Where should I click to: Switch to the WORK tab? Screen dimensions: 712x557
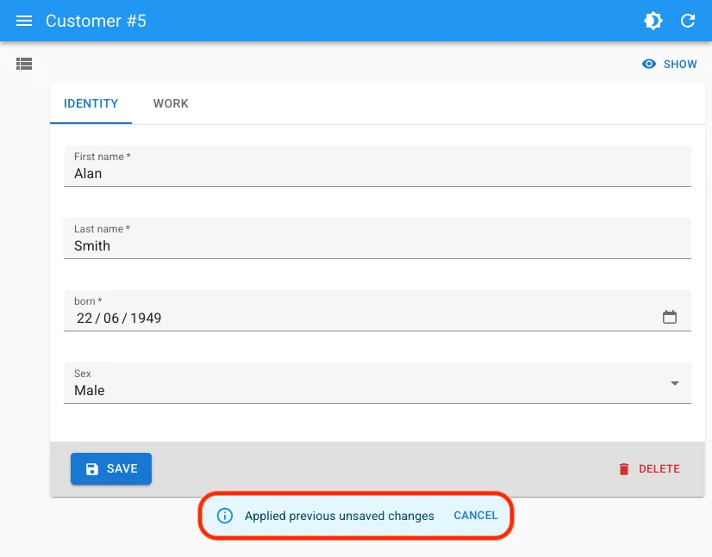171,103
